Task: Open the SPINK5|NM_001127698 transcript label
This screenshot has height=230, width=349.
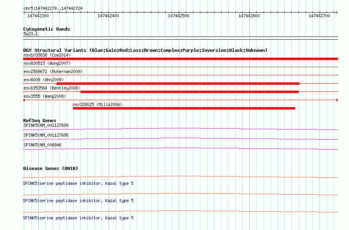Action: [46, 135]
